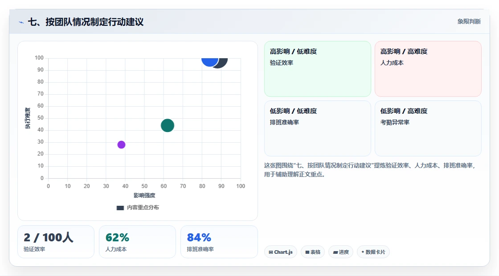Click the purple bubble in the chart
This screenshot has height=276, width=499.
coord(121,145)
